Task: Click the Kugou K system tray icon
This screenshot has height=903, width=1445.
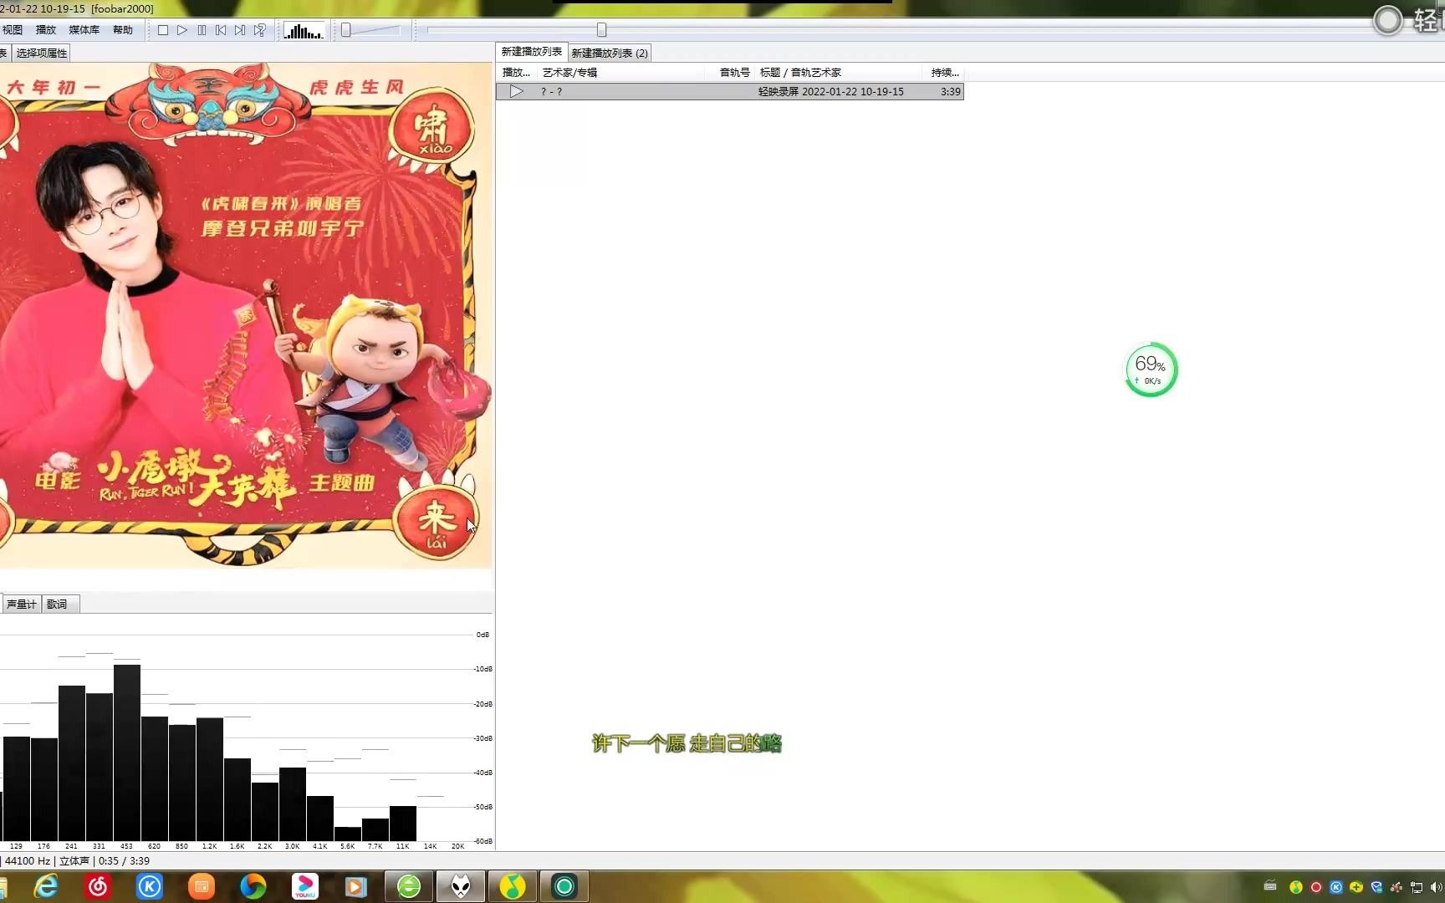Action: 1336,887
